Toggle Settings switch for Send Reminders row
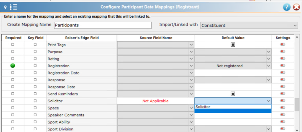 click(283, 94)
